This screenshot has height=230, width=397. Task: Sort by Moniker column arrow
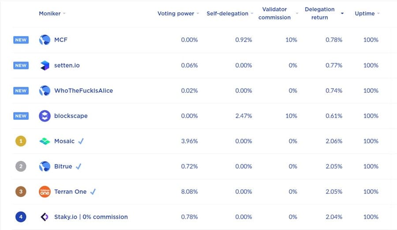tap(64, 14)
